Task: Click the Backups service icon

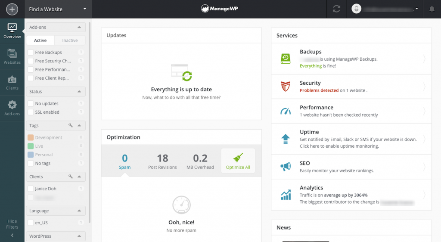Action: point(286,59)
